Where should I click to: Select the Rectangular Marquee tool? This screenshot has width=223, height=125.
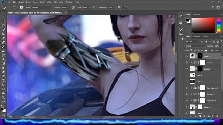coord(3,21)
